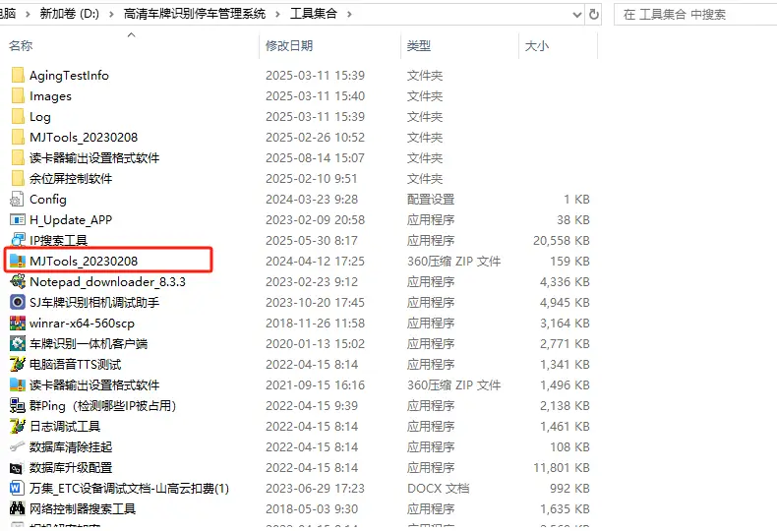The width and height of the screenshot is (777, 531).
Task: Refresh the current folder view
Action: [x=594, y=15]
